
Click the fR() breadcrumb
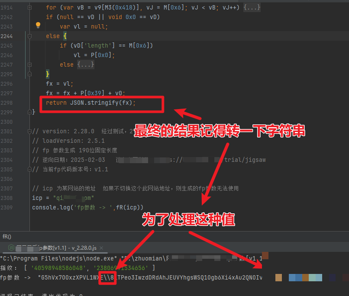7,237
